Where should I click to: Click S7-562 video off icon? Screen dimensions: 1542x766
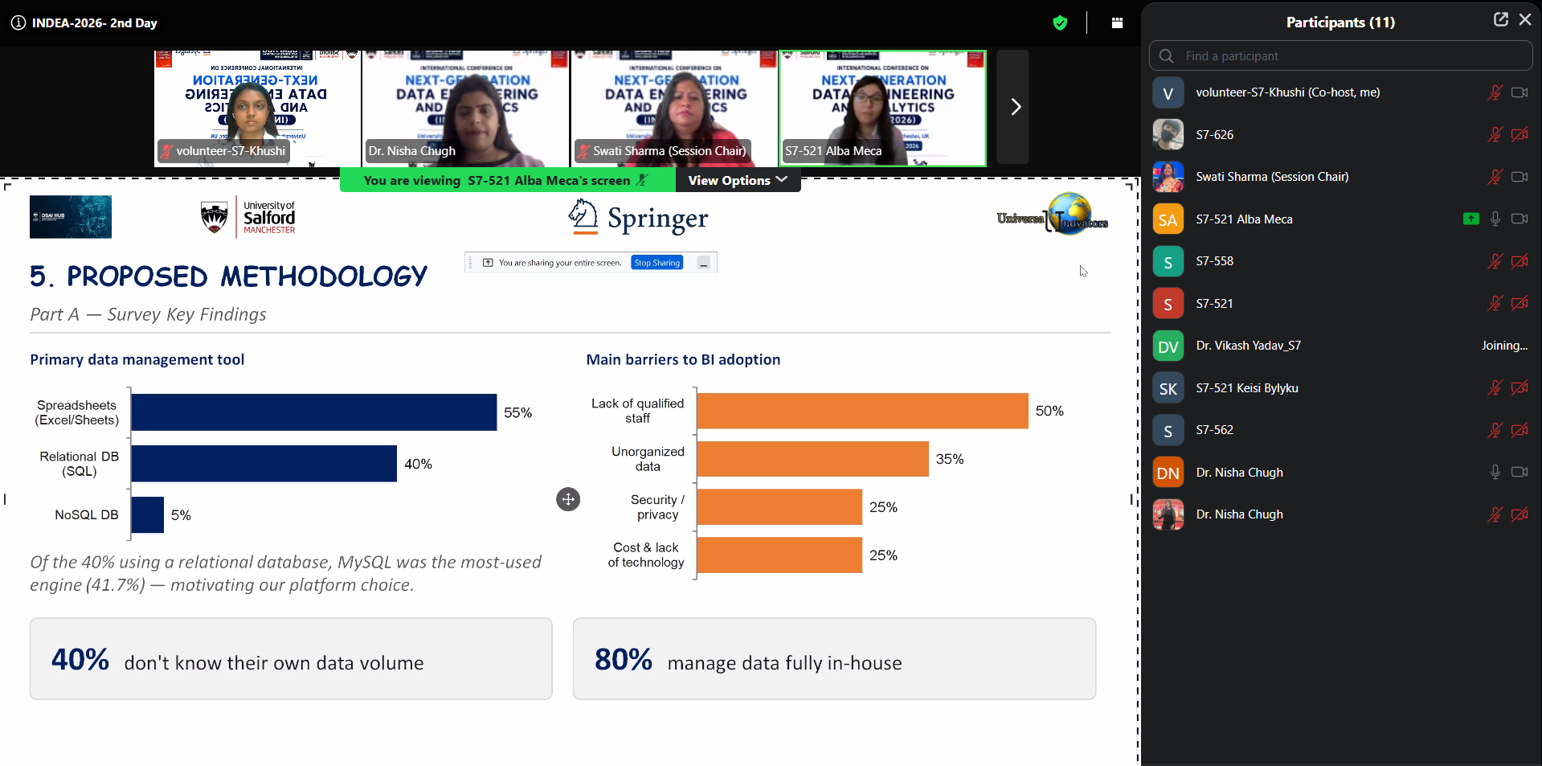[x=1520, y=430]
